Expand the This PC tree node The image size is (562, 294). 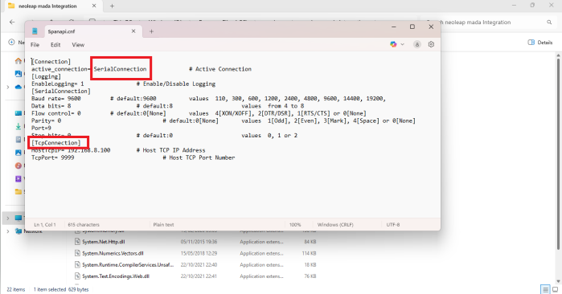(8, 218)
